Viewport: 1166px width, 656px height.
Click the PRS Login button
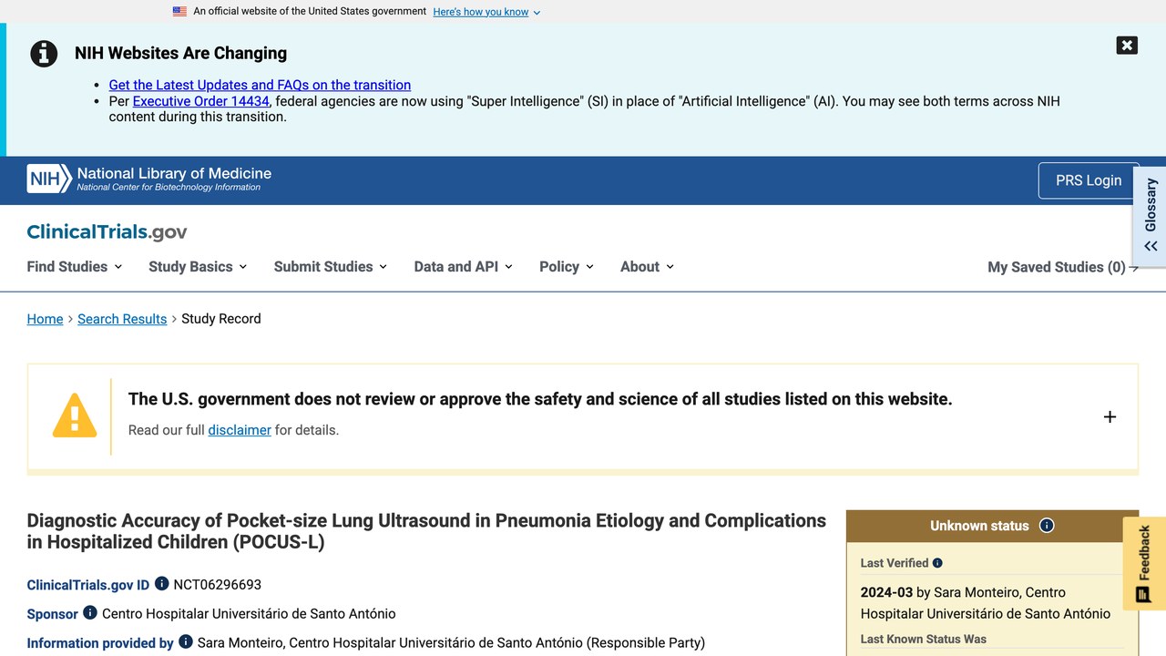click(x=1089, y=180)
